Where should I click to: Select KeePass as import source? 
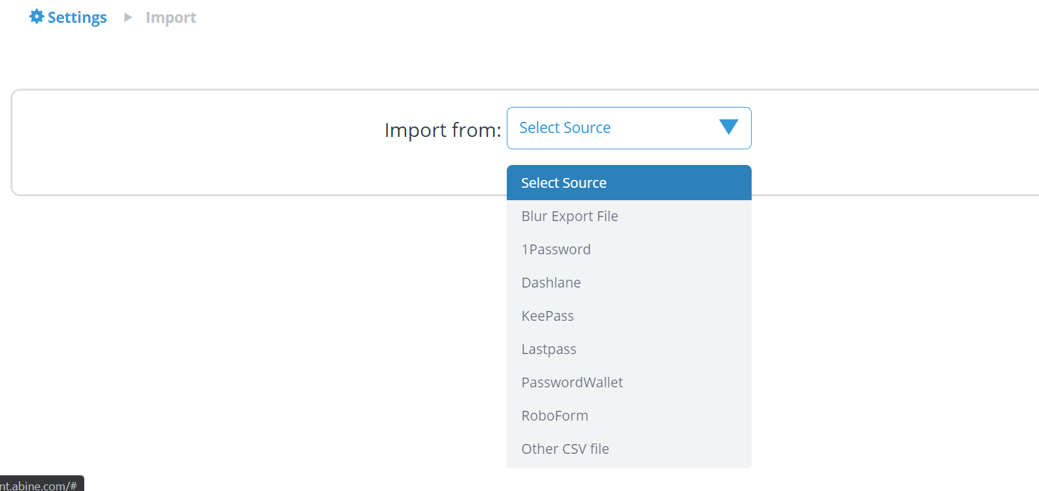[629, 316]
